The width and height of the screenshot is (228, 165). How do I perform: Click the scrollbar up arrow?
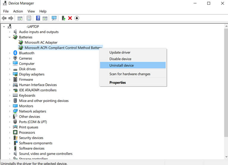226,26
